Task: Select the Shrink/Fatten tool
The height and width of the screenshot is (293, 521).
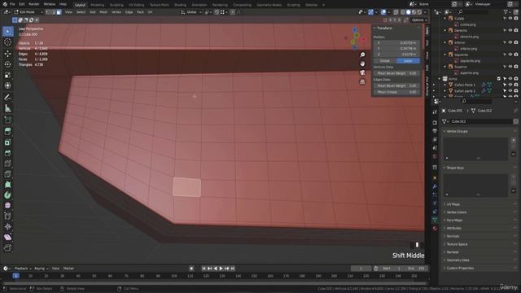Action: 7,227
